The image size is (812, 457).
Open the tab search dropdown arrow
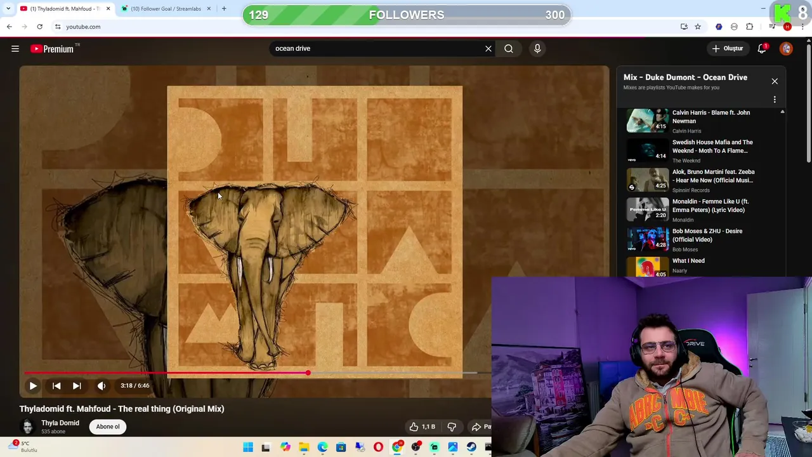click(8, 9)
